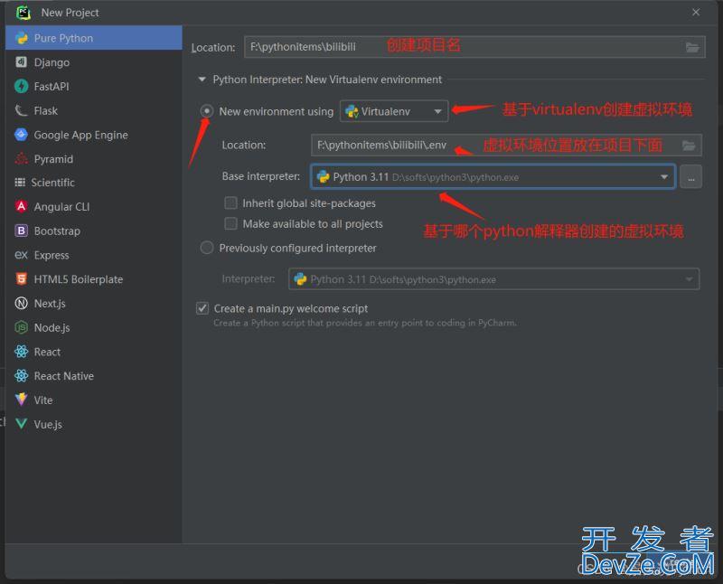Open the disabled Interpreter combo box
This screenshot has height=584, width=723.
tap(493, 279)
